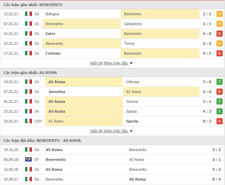This screenshot has width=225, height=185.
Task: Open Hiển thị thêm trận đấu under Benevento
Action: [109, 63]
